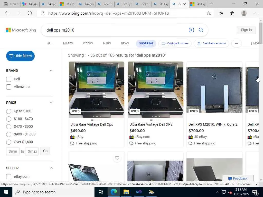Click the volume speaker tray icon

coord(229,192)
